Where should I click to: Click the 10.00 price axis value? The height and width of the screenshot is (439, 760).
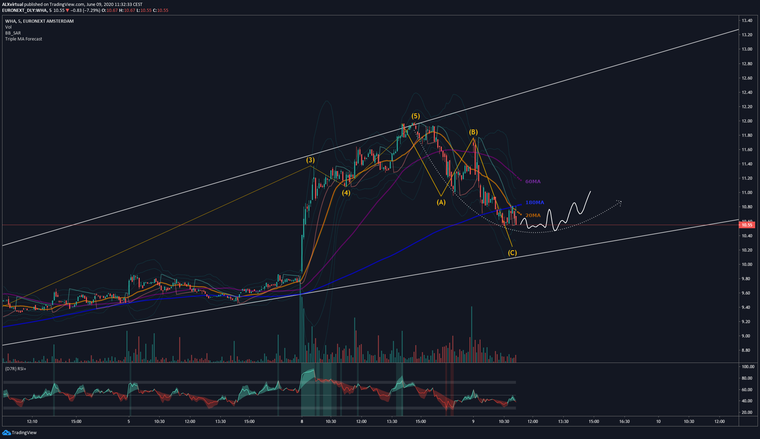747,265
